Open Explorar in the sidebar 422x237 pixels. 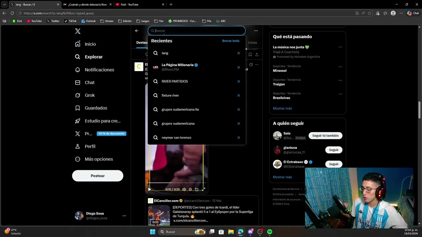click(89, 57)
